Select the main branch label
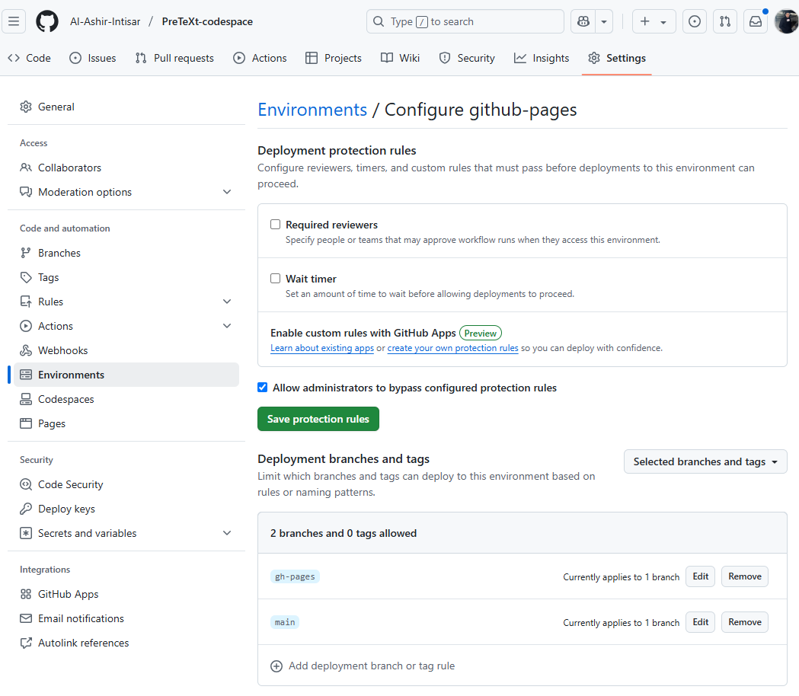Viewport: 799px width, 696px height. click(284, 622)
